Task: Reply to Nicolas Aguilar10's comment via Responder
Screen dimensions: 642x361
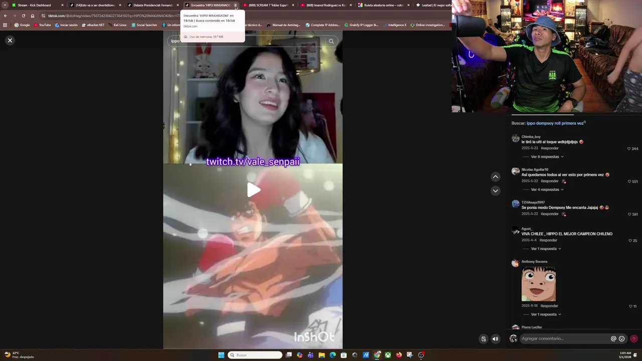Action: click(x=550, y=181)
